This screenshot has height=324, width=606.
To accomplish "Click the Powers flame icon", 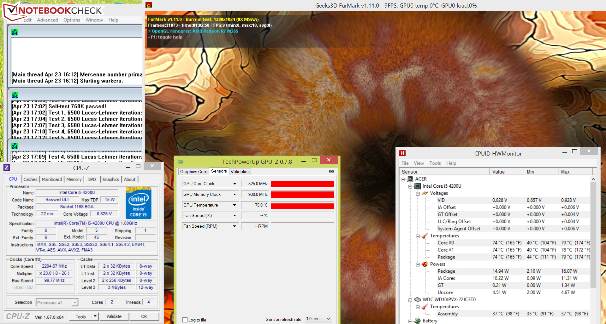I will 425,264.
